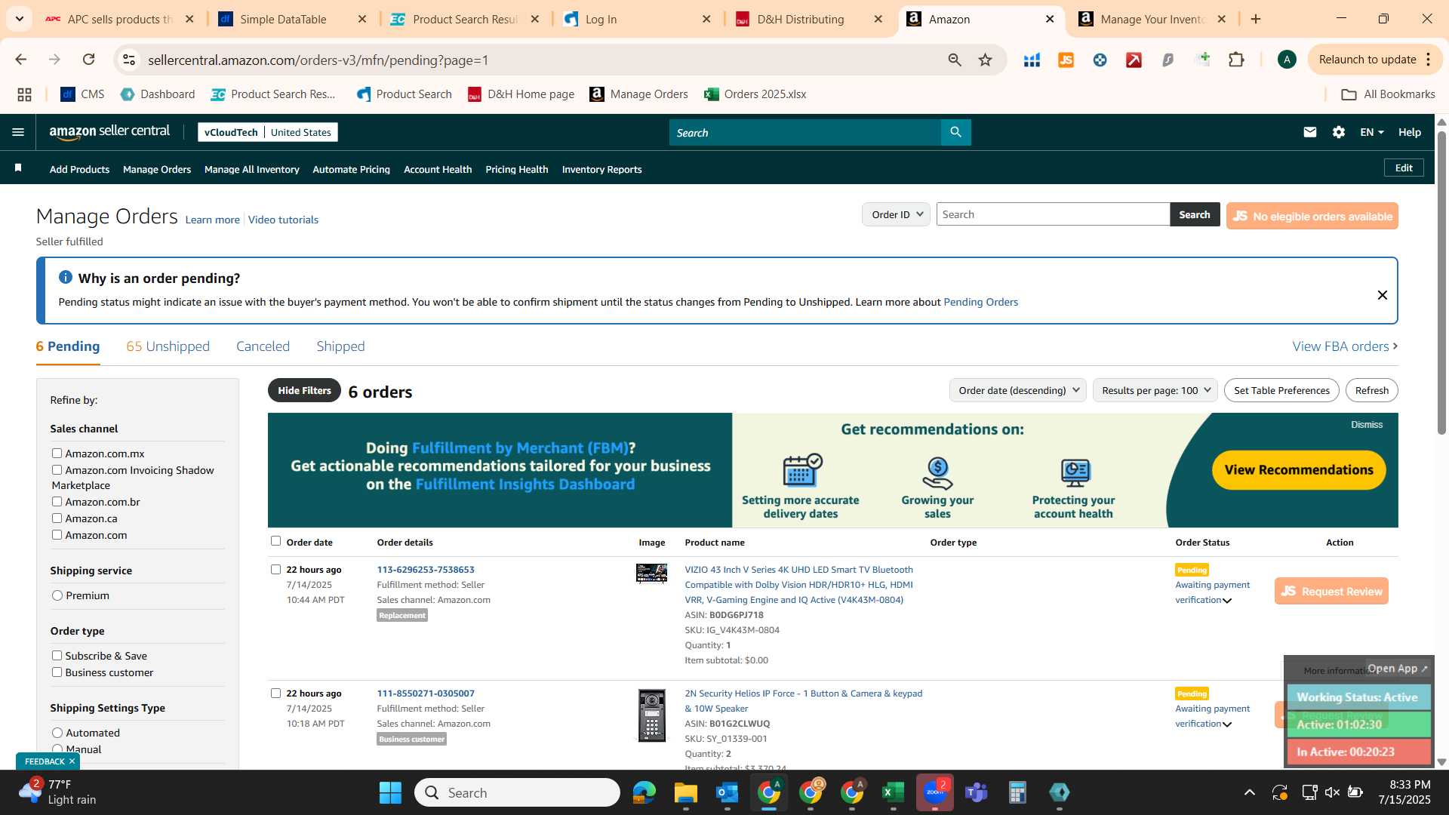Viewport: 1449px width, 815px height.
Task: Open the Order ID search type dropdown
Action: point(896,214)
